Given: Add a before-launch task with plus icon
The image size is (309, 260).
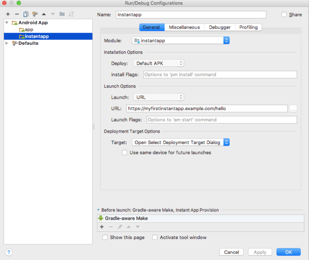Looking at the screenshot, I should pos(102,227).
